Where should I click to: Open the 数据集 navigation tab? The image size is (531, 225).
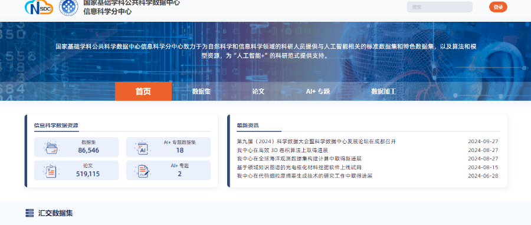[202, 91]
